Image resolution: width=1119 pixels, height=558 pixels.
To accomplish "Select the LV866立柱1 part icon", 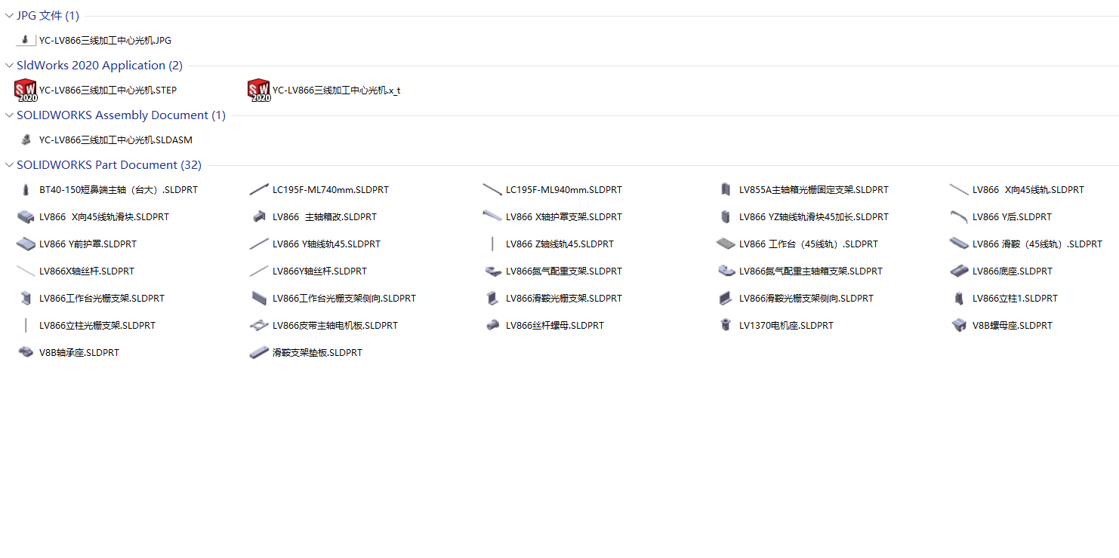I will click(x=959, y=298).
